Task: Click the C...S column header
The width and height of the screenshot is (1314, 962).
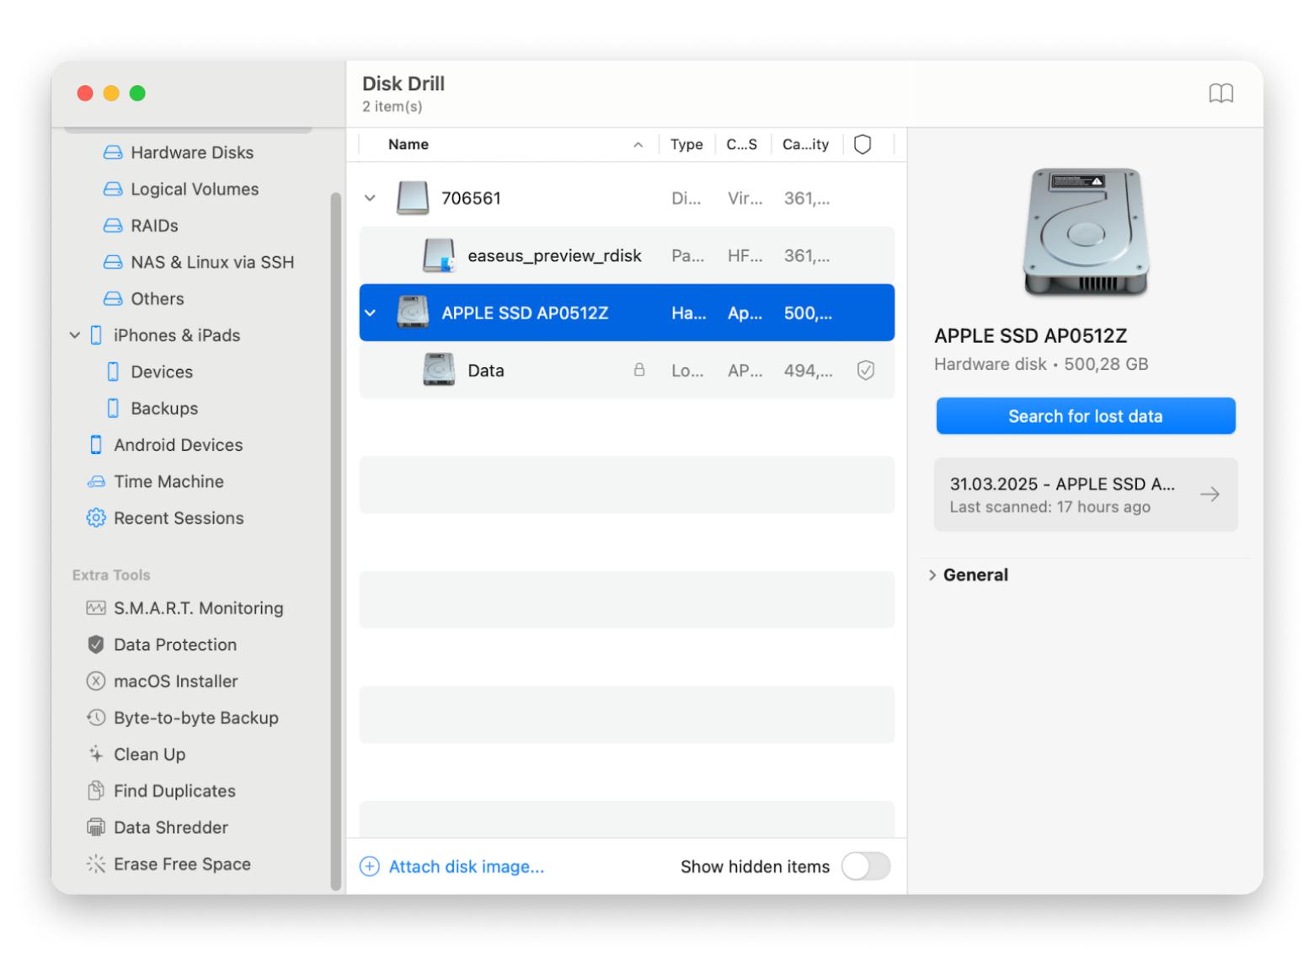Action: tap(742, 145)
